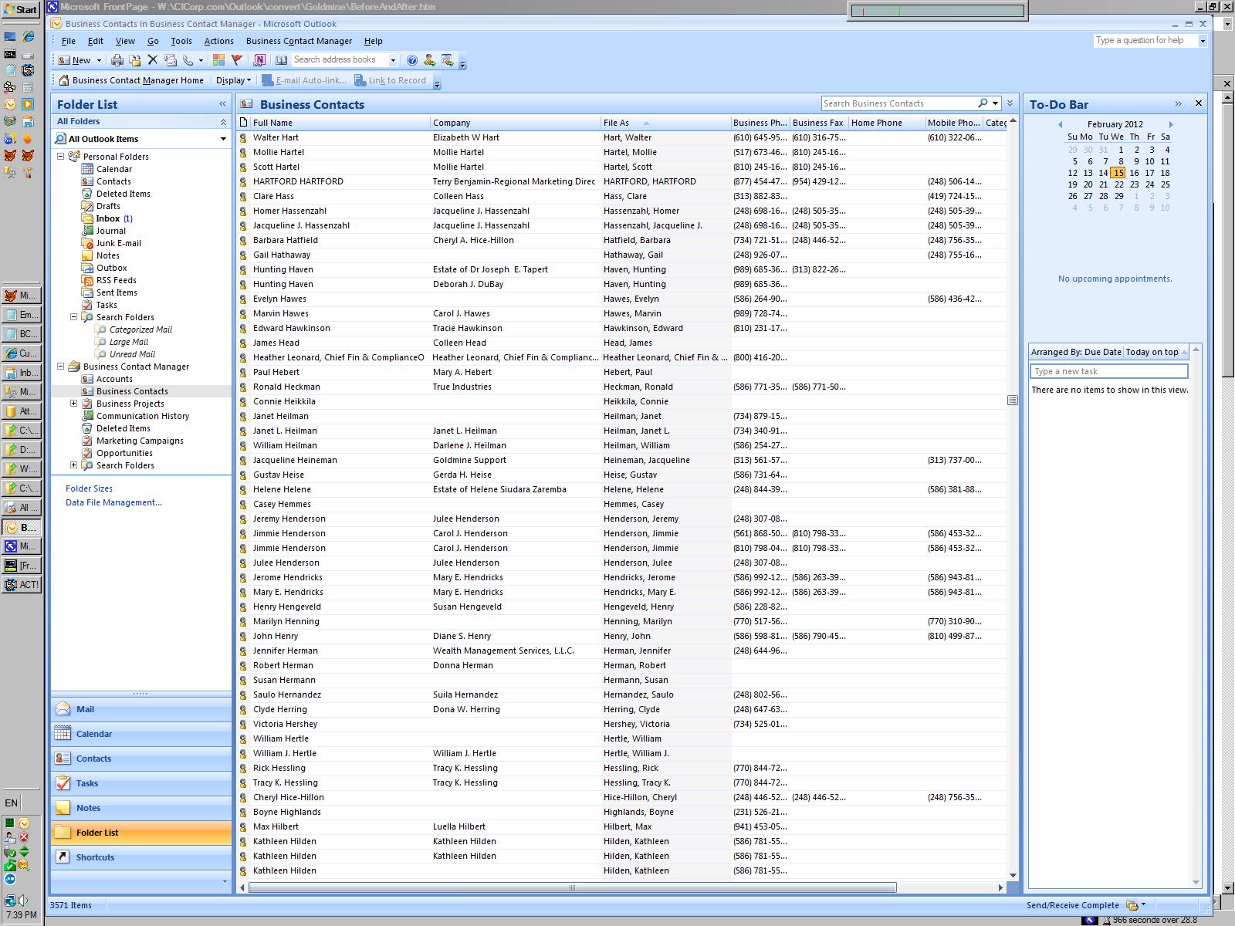Open the Display dropdown in toolbar
Screen dimensions: 1235x926
pyautogui.click(x=233, y=80)
